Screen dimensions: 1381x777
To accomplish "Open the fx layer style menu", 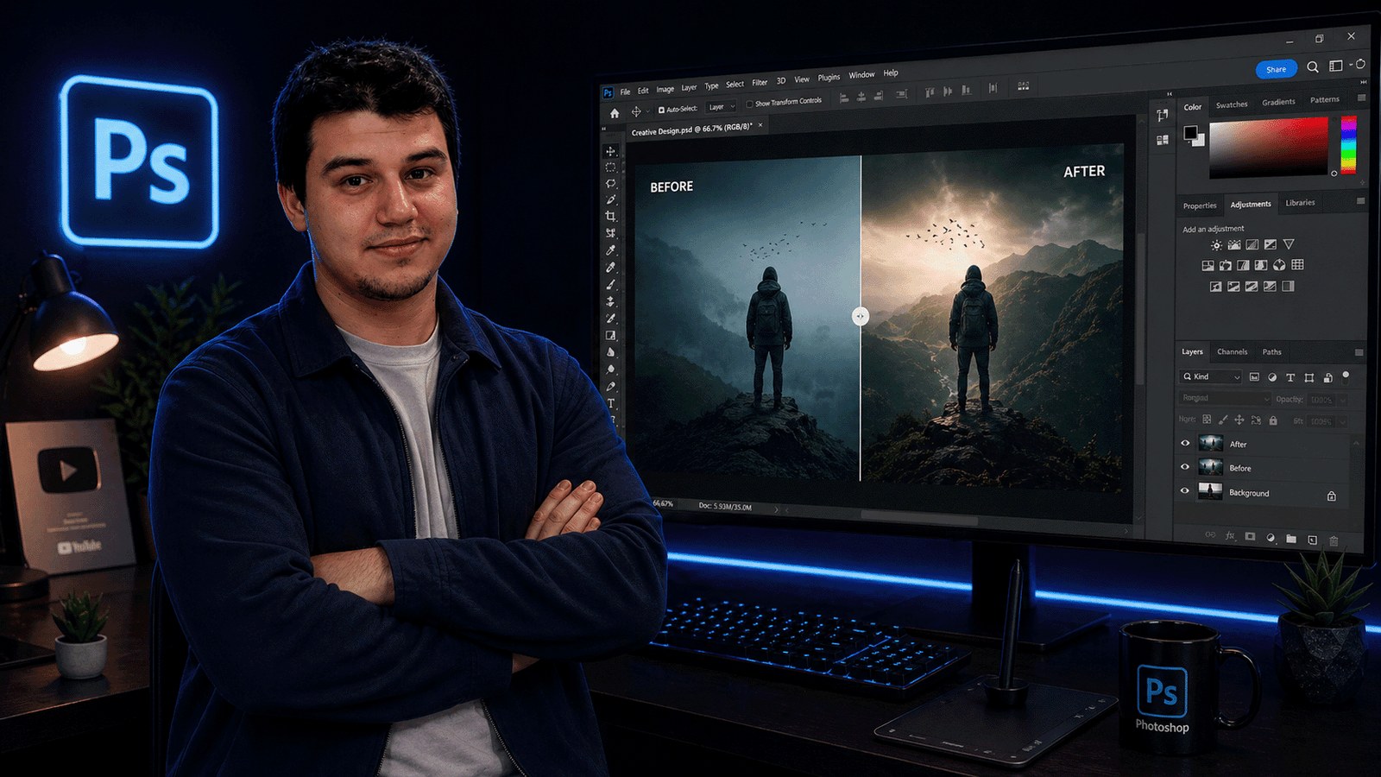I will point(1230,536).
